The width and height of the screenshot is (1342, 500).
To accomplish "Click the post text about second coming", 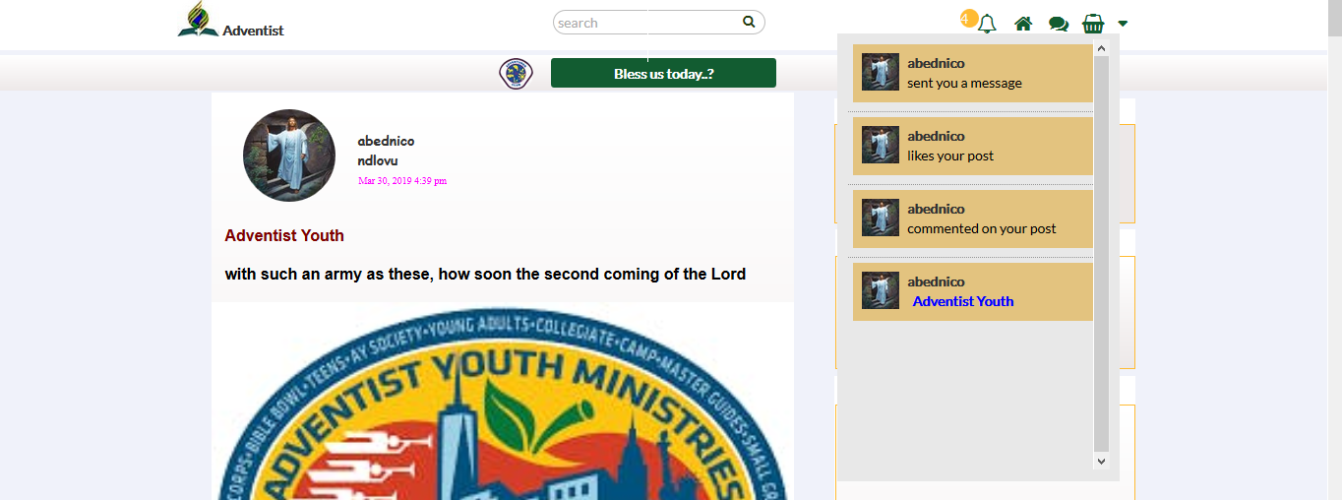I will pyautogui.click(x=485, y=274).
